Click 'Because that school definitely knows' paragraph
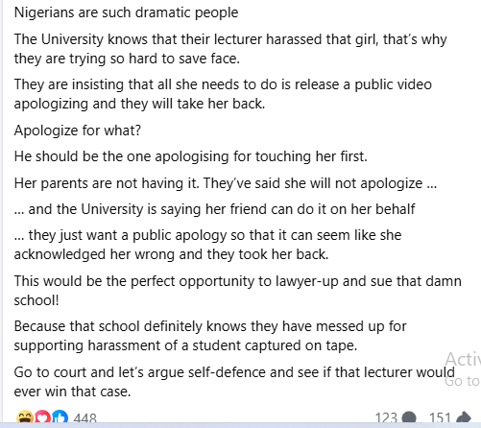This screenshot has height=428, width=481. 210,336
